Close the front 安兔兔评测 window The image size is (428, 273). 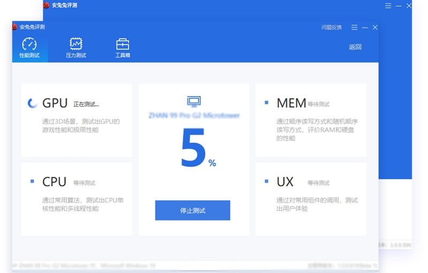(x=375, y=27)
